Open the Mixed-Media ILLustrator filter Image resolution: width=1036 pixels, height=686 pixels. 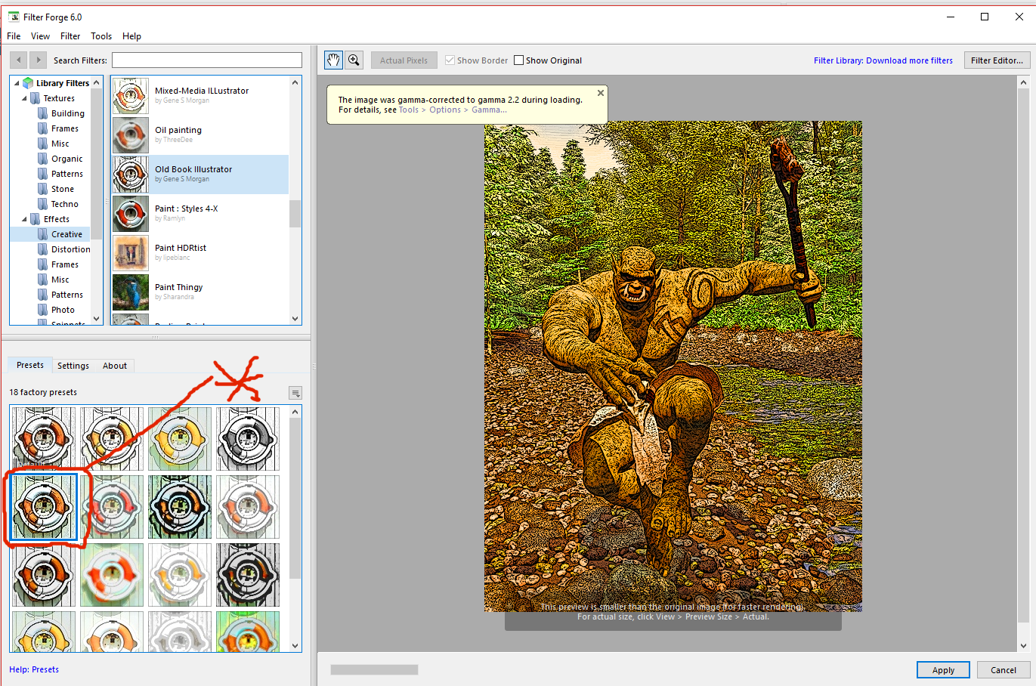click(200, 96)
